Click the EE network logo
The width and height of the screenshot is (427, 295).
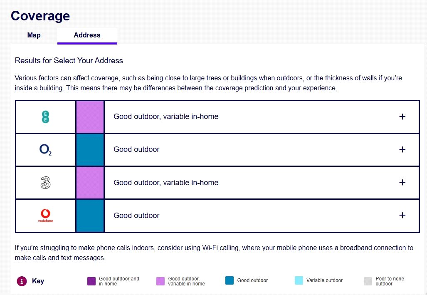pyautogui.click(x=46, y=117)
